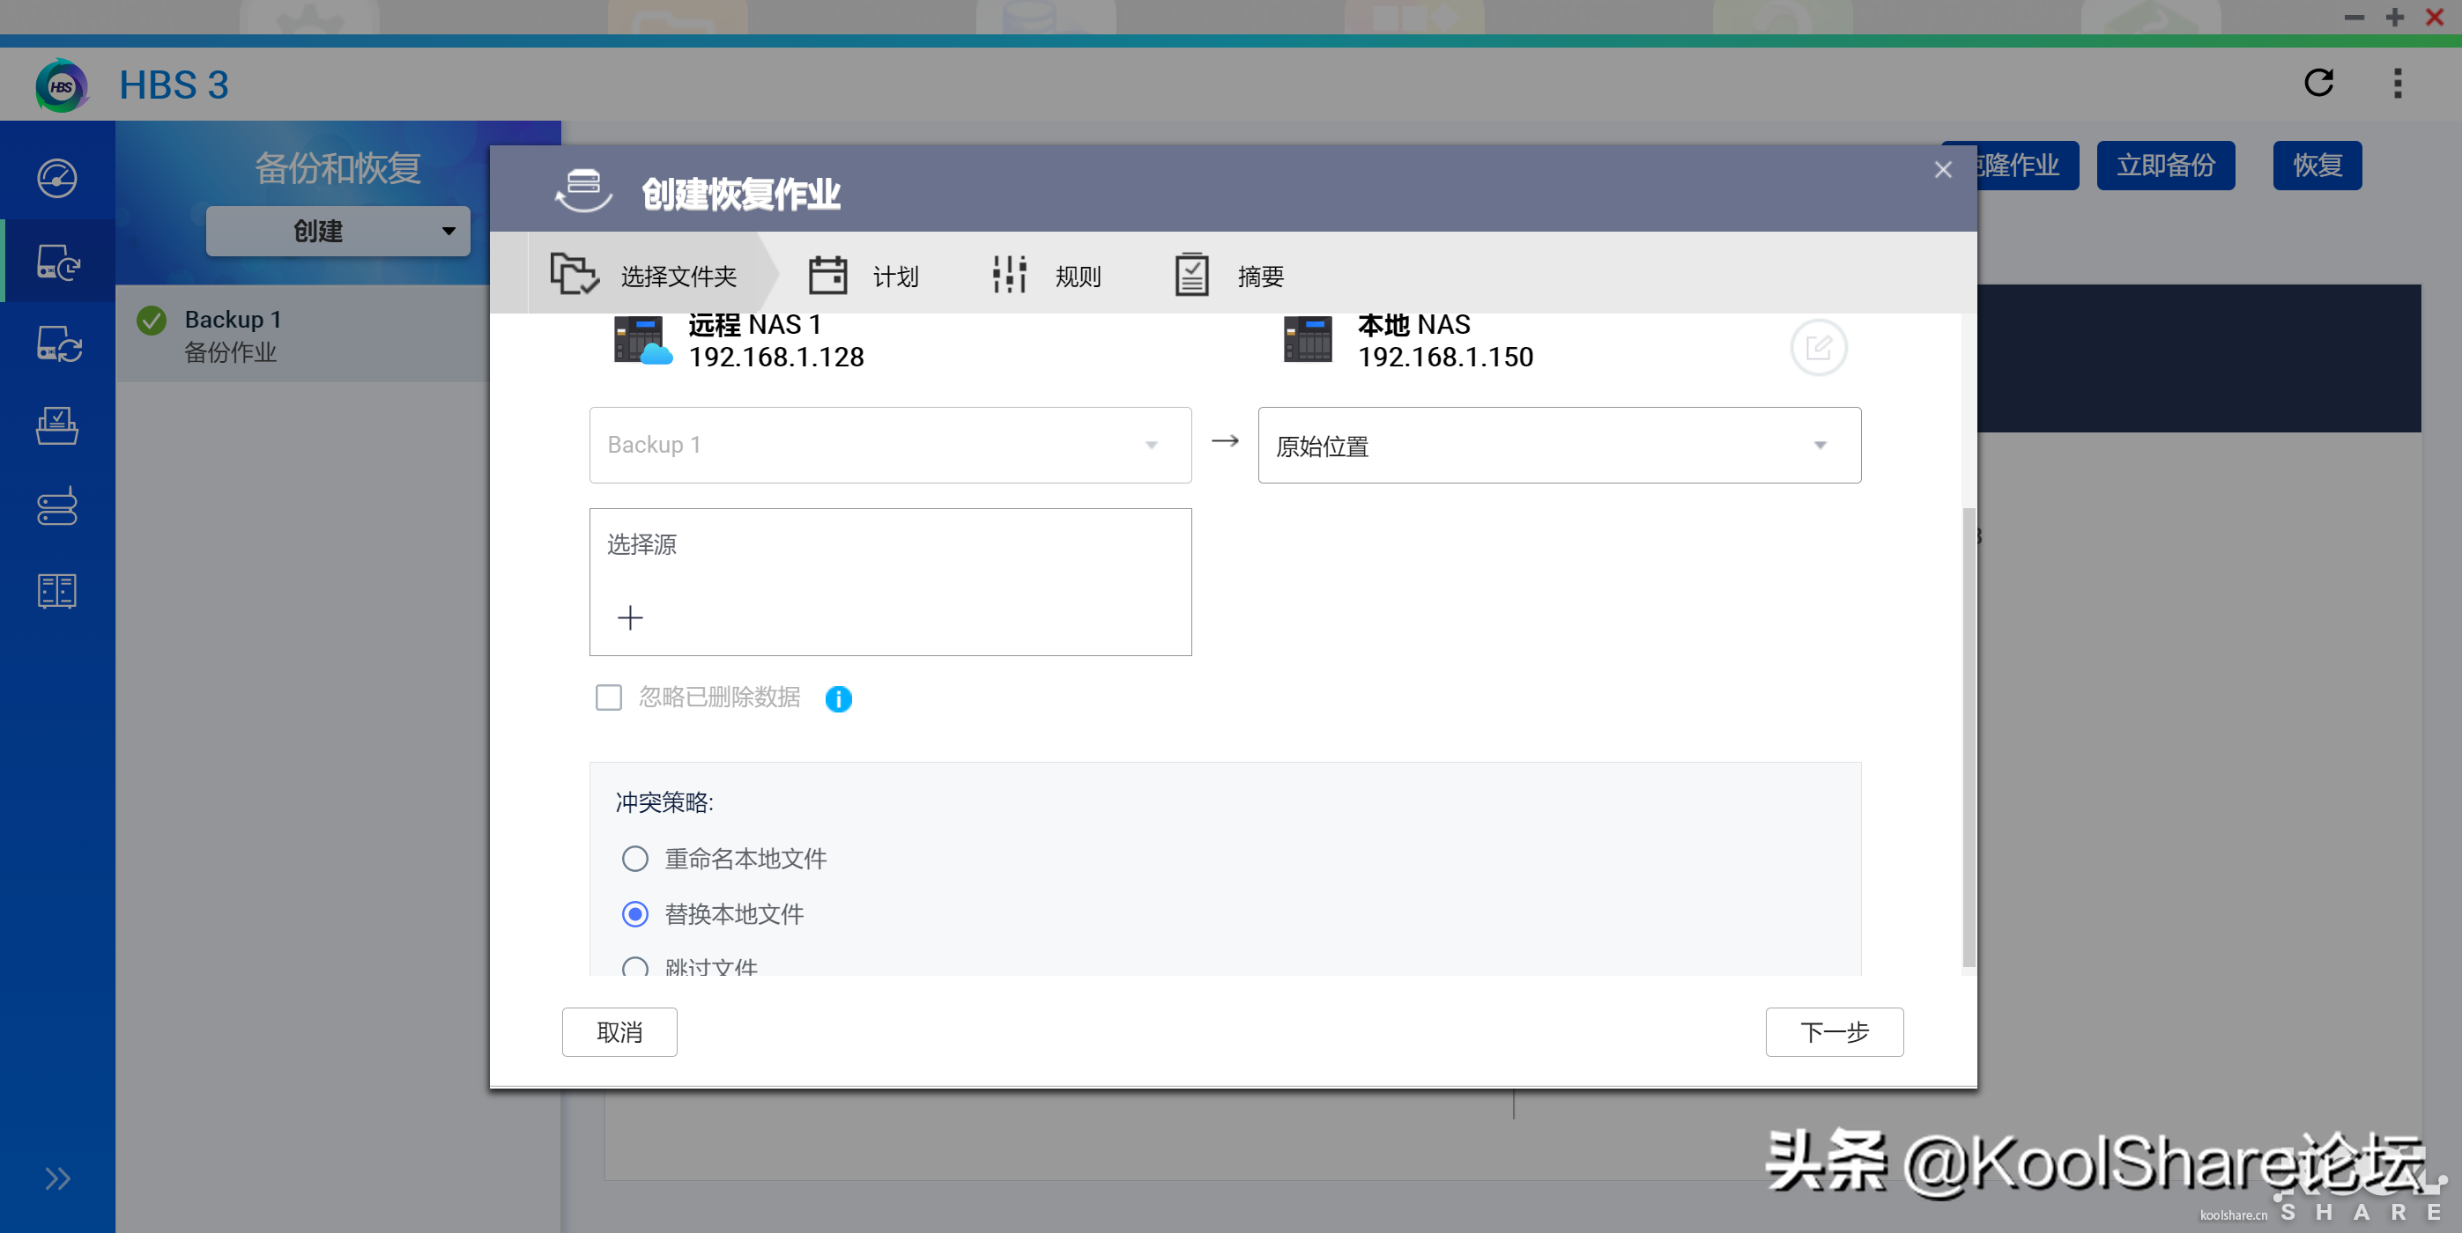
Task: Choose the 替换本地文件 radio option
Action: point(634,914)
